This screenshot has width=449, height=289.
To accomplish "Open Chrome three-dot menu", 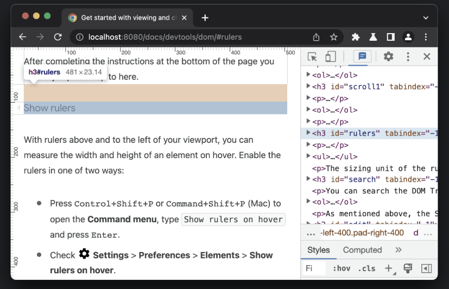I will [426, 37].
